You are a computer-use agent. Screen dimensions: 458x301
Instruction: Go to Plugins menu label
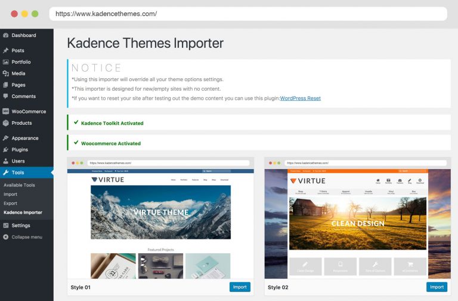point(20,149)
